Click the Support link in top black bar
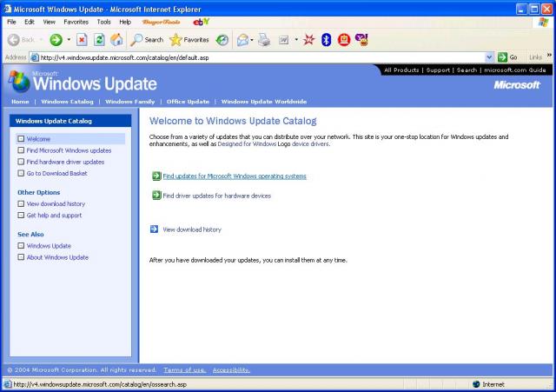This screenshot has height=392, width=556. [x=438, y=70]
